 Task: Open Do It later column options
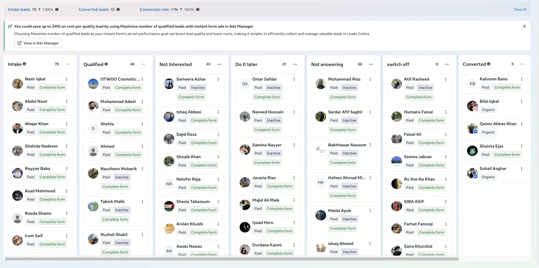pos(295,64)
